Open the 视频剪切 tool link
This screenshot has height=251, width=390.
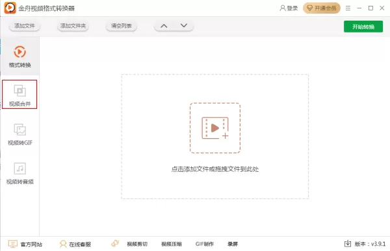137,244
